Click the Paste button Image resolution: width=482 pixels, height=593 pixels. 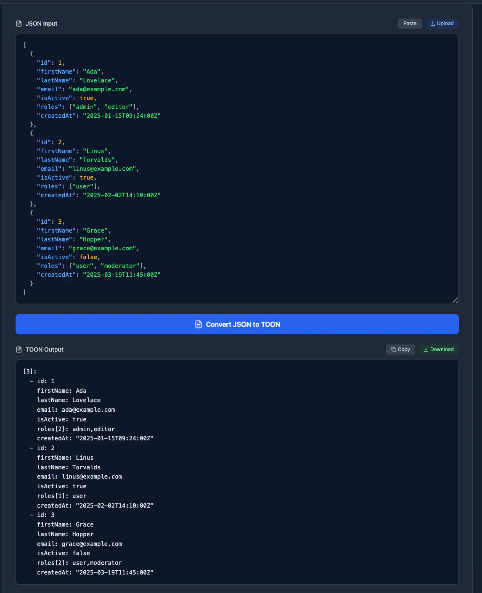coord(410,24)
